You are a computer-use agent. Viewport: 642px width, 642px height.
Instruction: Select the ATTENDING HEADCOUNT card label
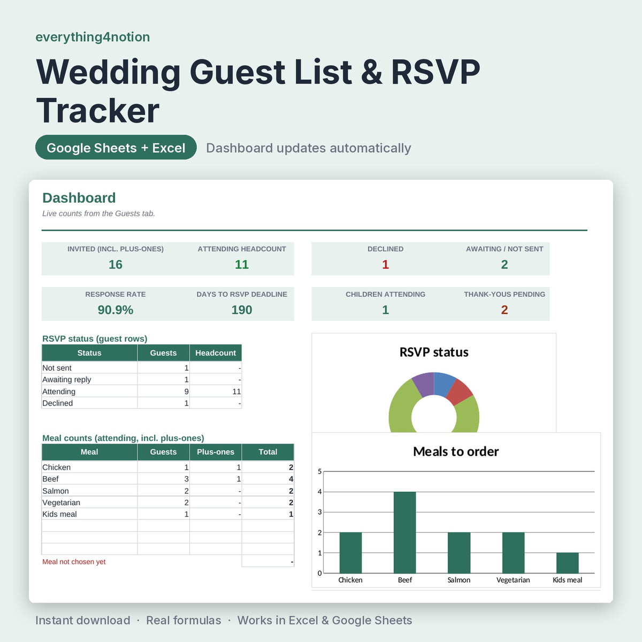point(242,249)
